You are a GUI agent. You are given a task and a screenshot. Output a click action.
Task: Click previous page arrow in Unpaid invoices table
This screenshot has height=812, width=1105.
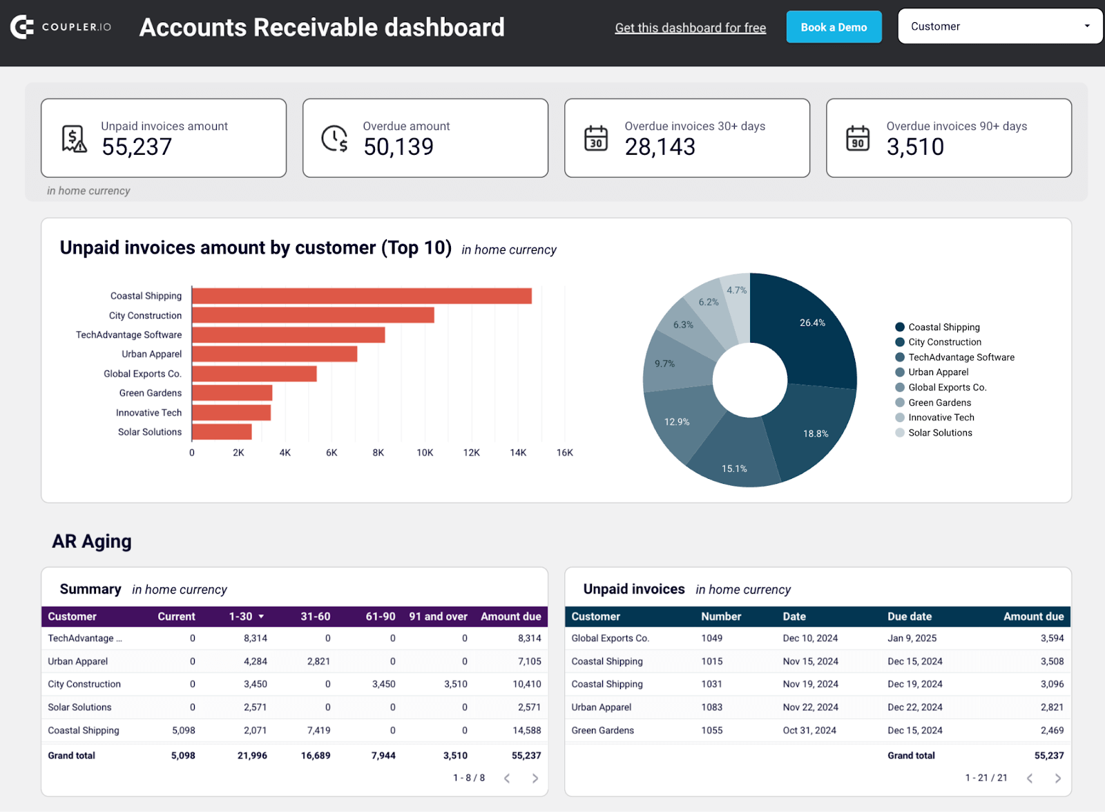pos(1028,777)
